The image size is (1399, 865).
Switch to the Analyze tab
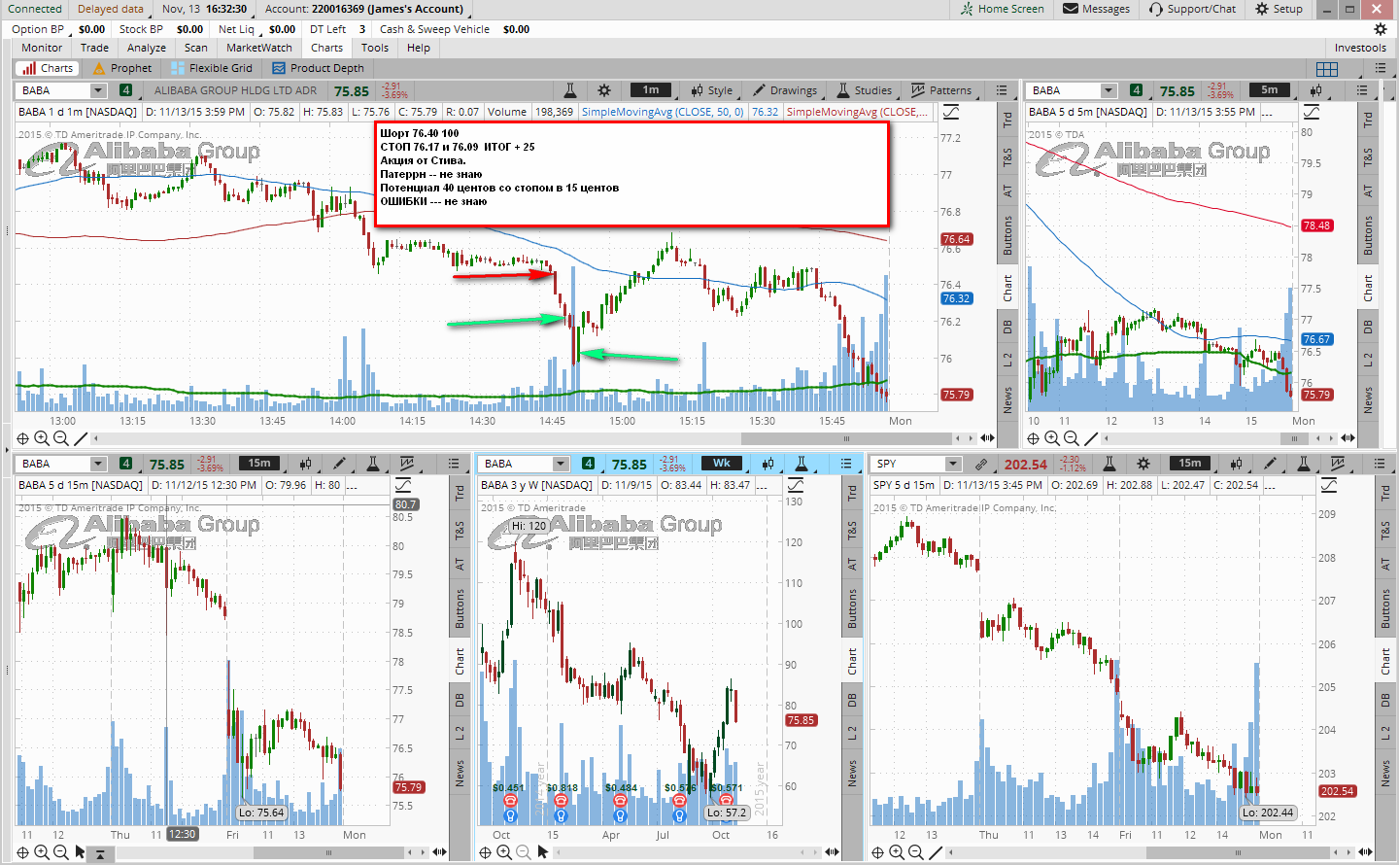147,48
